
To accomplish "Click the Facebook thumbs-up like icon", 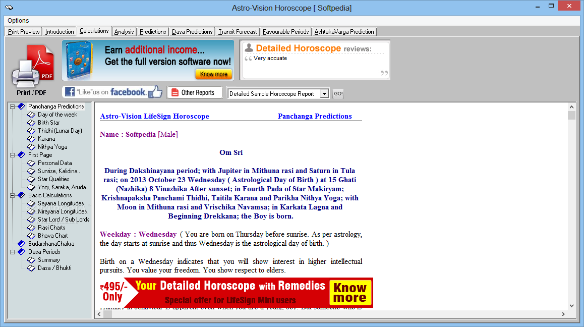I will (x=155, y=92).
